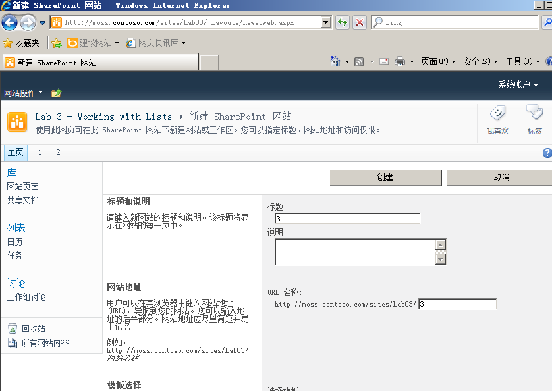This screenshot has width=552, height=391.
Task: Click the URL 名称 site address field
Action: click(x=458, y=304)
